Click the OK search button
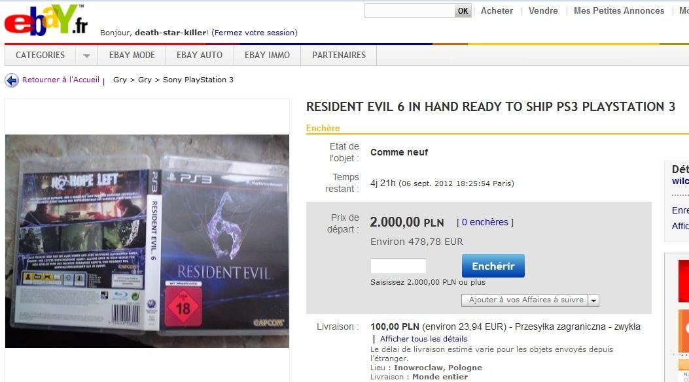Viewport: 689px width, 382px height. coord(463,11)
